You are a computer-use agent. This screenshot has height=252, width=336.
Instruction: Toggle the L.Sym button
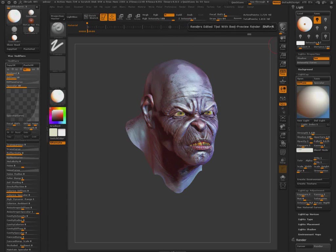(x=283, y=98)
